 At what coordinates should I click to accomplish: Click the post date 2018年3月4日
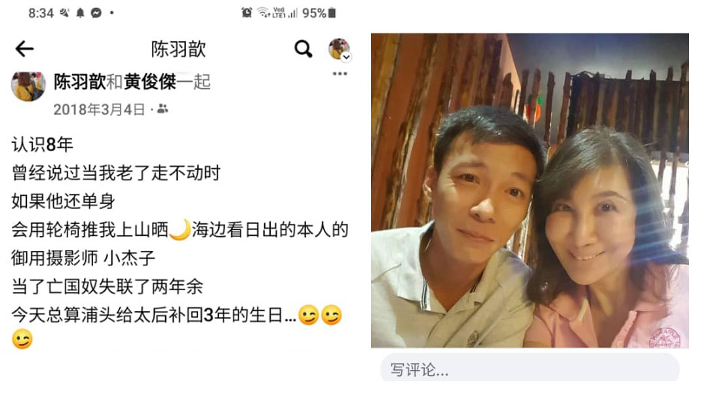click(x=99, y=109)
